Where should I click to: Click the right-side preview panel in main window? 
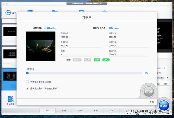164,36
